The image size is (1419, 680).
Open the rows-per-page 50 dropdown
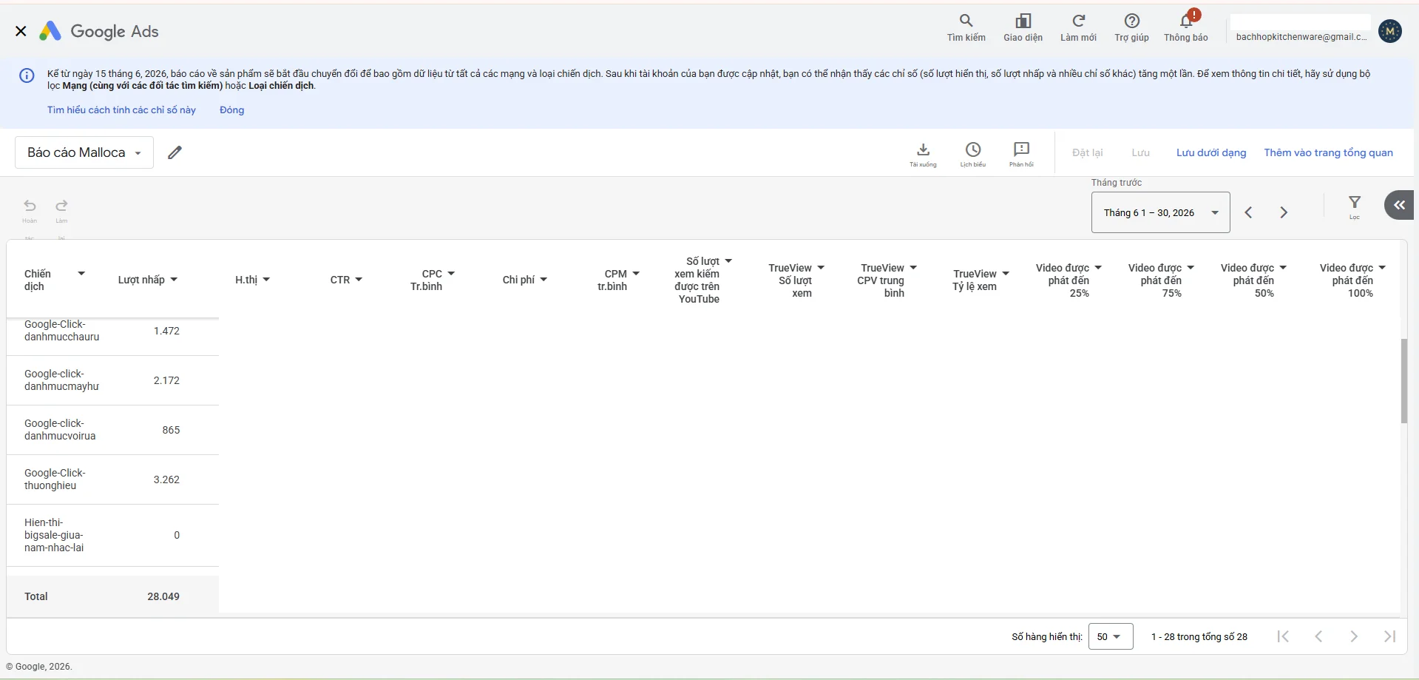click(1111, 636)
